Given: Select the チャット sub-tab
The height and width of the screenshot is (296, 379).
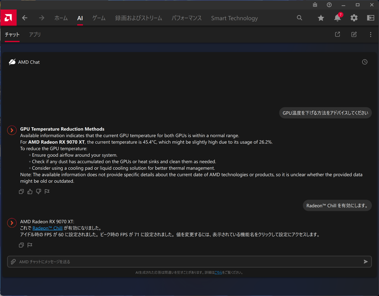Looking at the screenshot, I should 12,35.
